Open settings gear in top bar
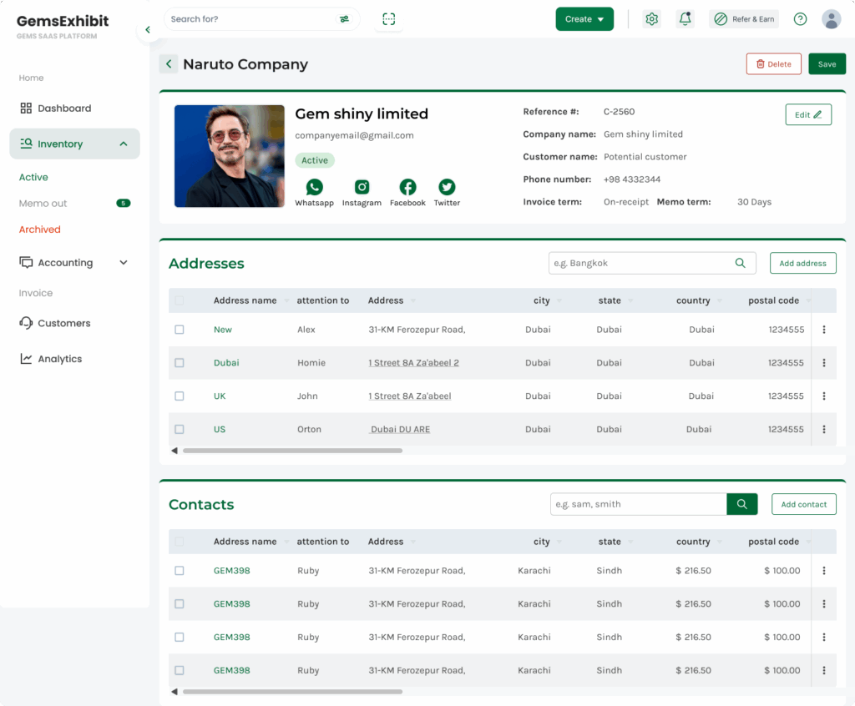The width and height of the screenshot is (855, 706). pyautogui.click(x=652, y=19)
